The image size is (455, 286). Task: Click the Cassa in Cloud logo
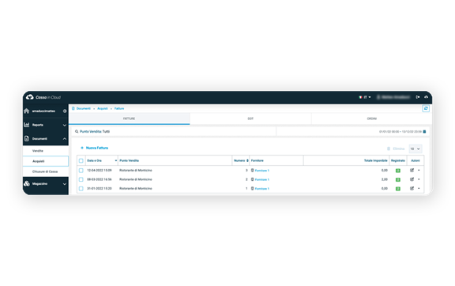[43, 97]
